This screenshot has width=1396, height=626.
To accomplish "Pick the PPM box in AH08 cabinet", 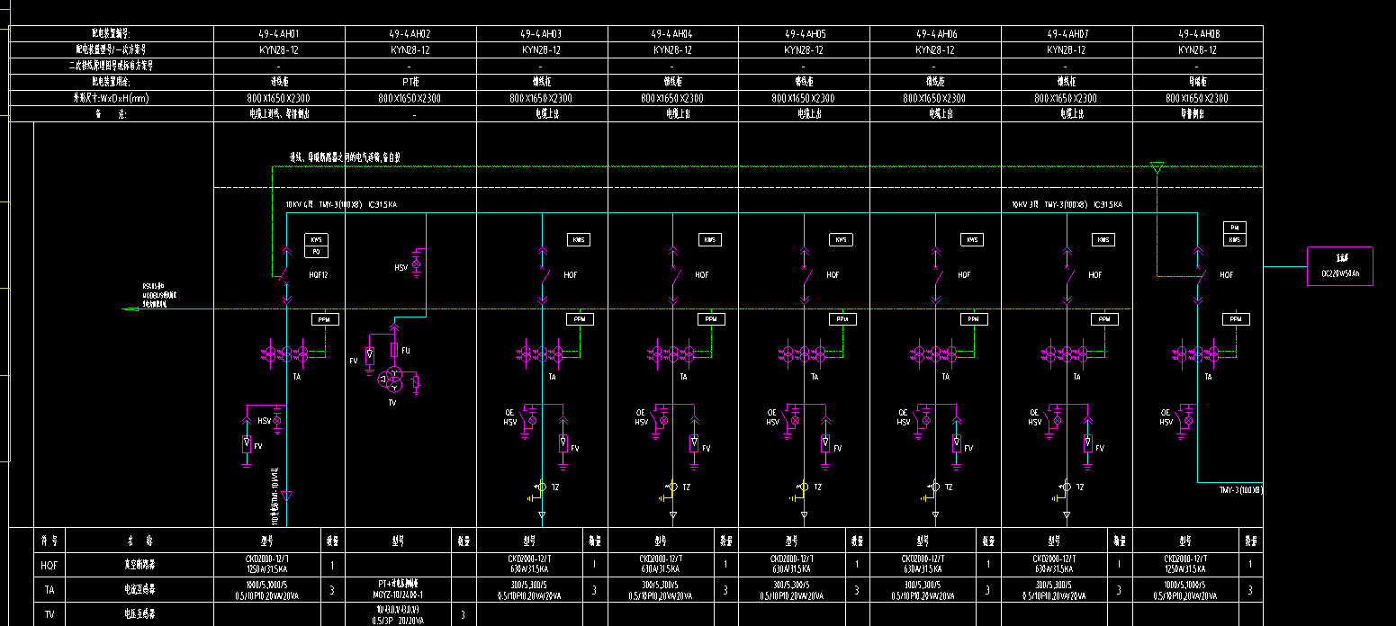I will 1235,319.
